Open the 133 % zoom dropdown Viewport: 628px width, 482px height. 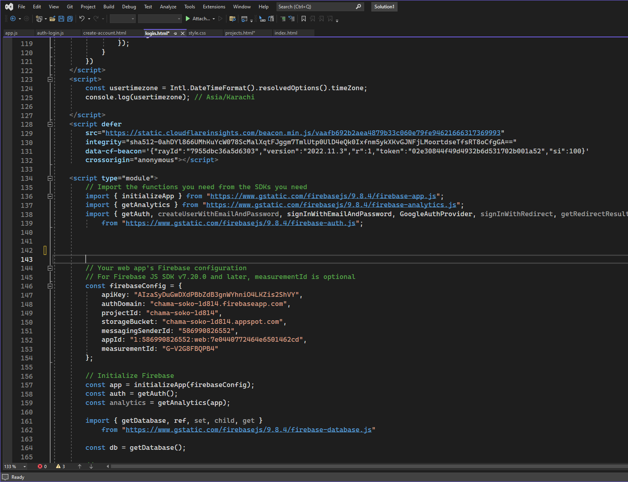25,467
